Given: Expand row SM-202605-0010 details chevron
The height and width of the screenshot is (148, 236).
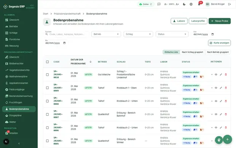Looking at the screenshot, I should (x=212, y=74).
